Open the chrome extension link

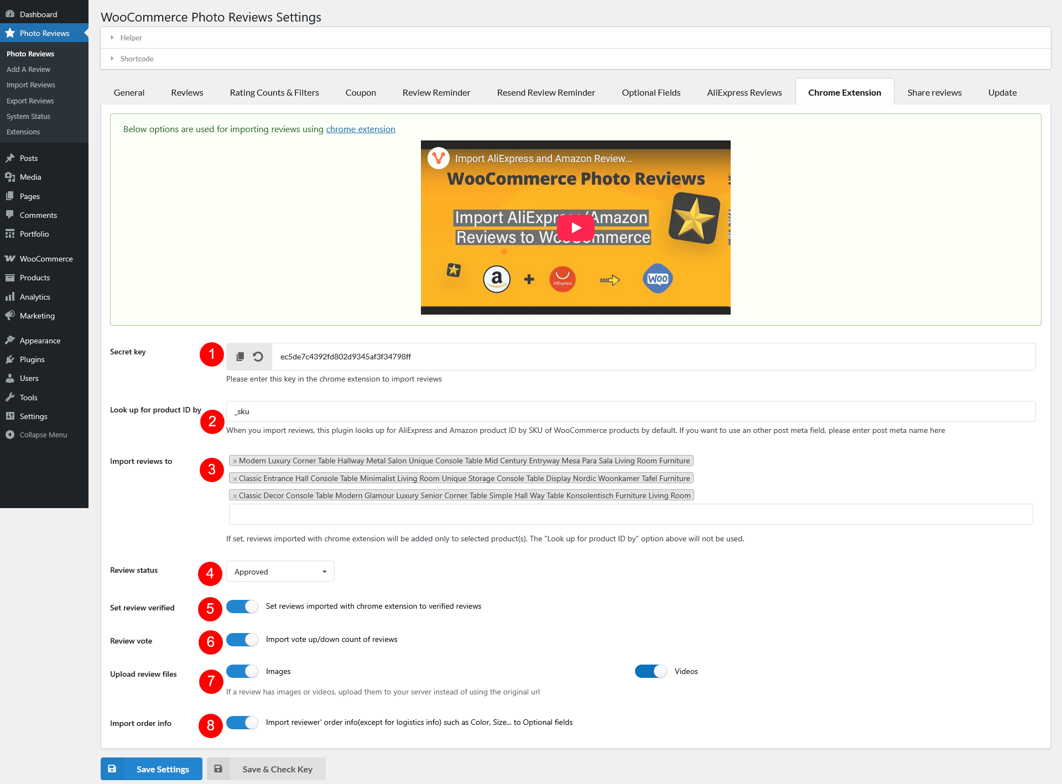pos(361,129)
